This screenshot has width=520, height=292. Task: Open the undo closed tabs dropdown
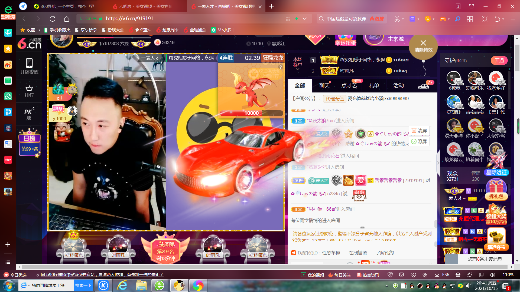[x=503, y=19]
